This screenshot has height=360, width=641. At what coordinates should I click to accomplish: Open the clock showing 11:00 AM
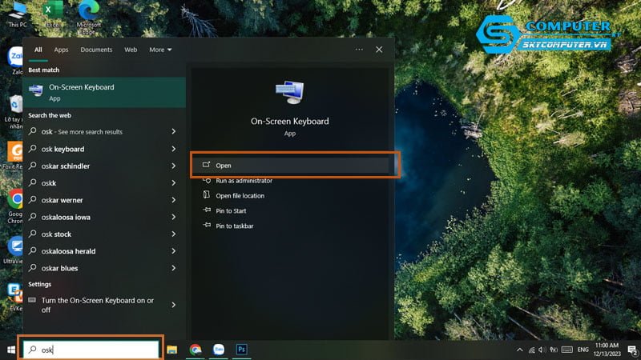(x=607, y=350)
